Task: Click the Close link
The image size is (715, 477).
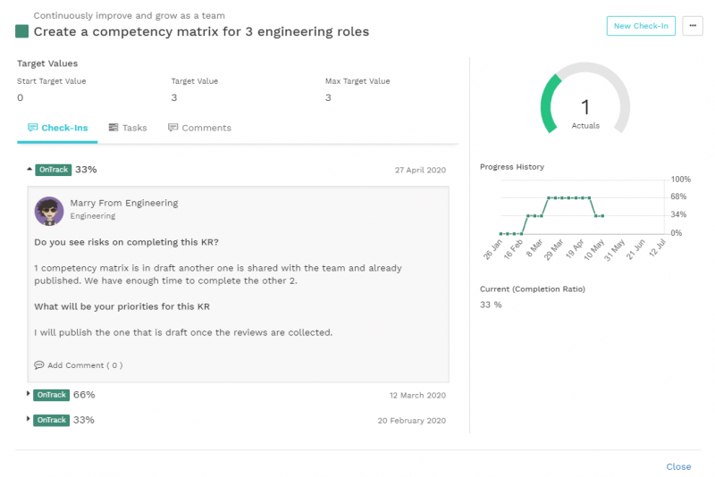Action: (x=678, y=466)
